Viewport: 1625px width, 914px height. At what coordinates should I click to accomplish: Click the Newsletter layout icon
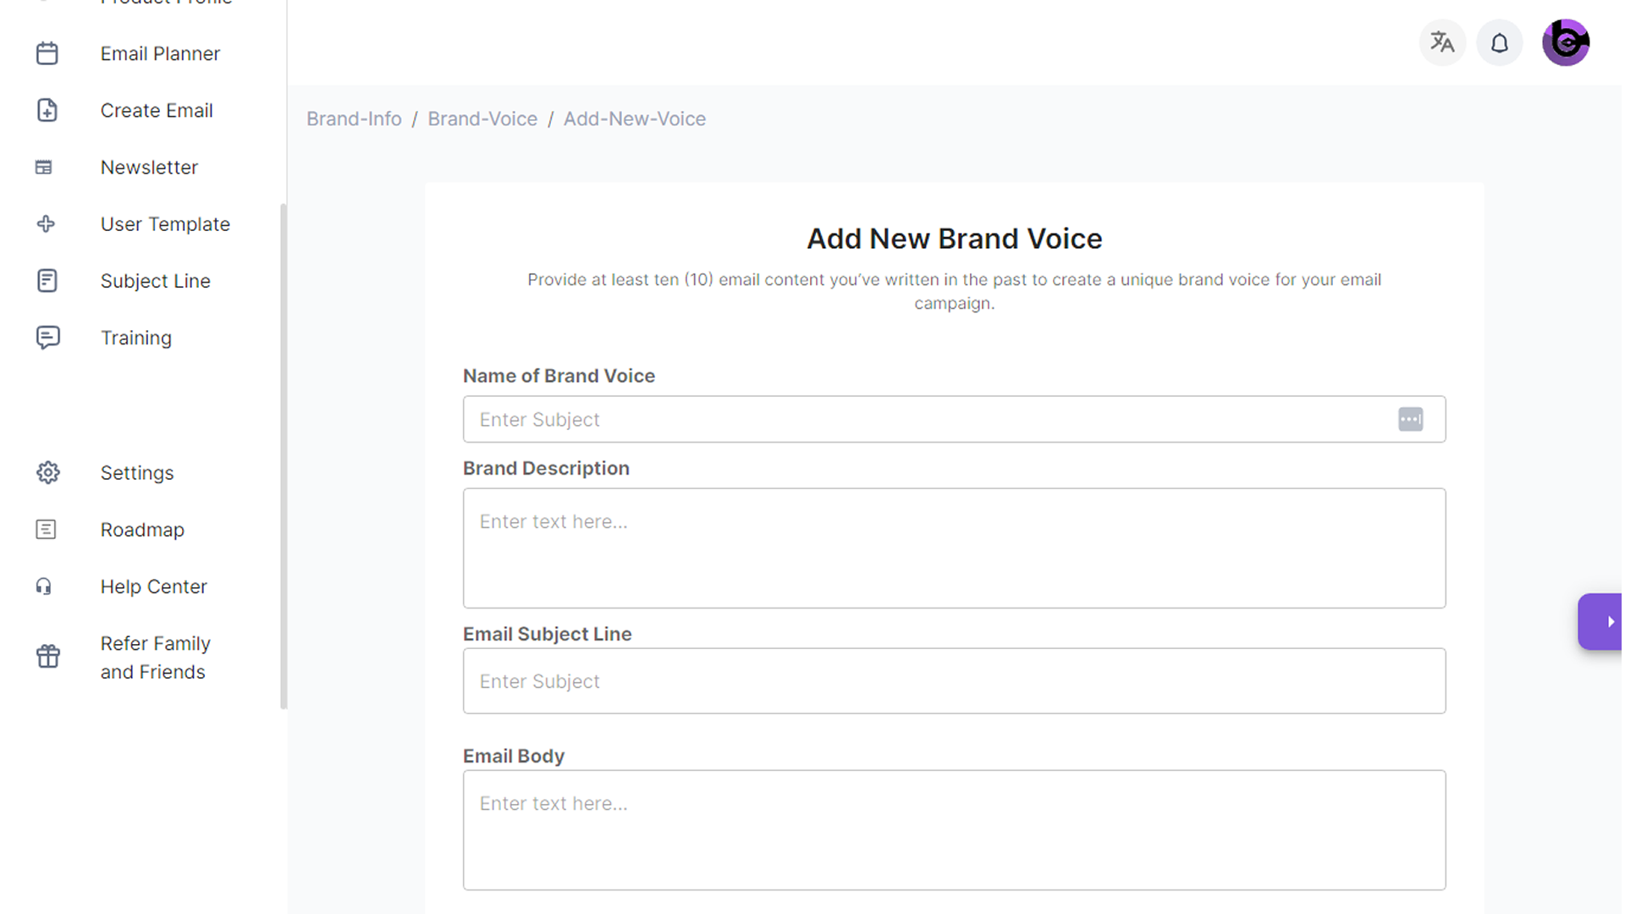point(44,168)
